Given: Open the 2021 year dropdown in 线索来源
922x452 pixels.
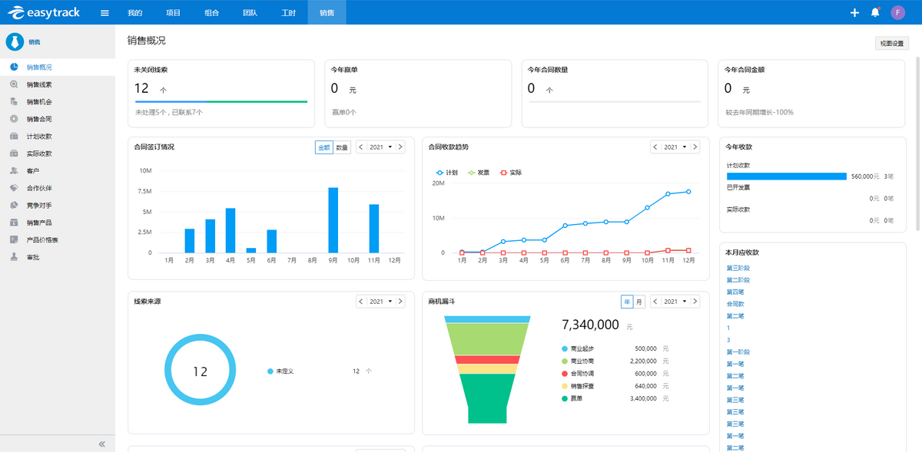Looking at the screenshot, I should tap(380, 302).
